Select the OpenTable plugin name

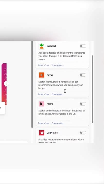click(x=52, y=133)
